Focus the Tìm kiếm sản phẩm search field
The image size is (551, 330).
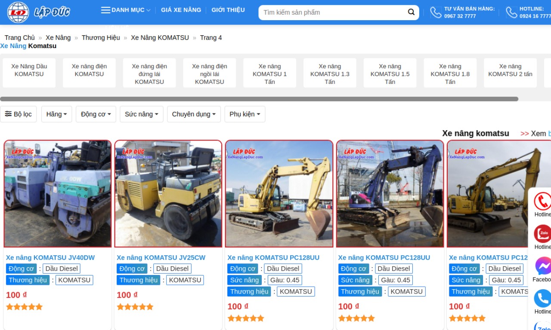click(334, 12)
